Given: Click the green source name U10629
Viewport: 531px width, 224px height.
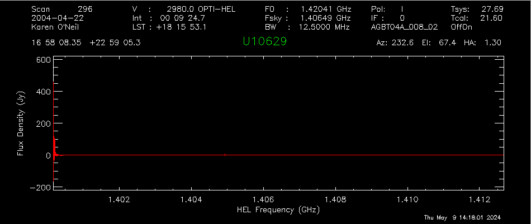Looking at the screenshot, I should pyautogui.click(x=265, y=41).
